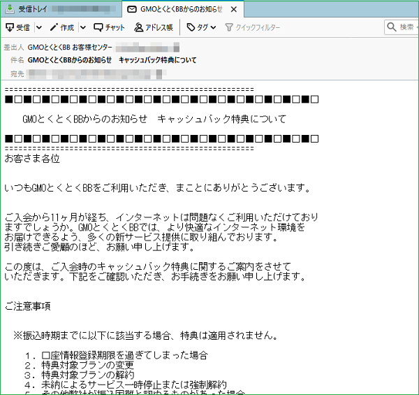Click the line この度は、ご入会時のキャッシュバック特典

pyautogui.click(x=148, y=266)
